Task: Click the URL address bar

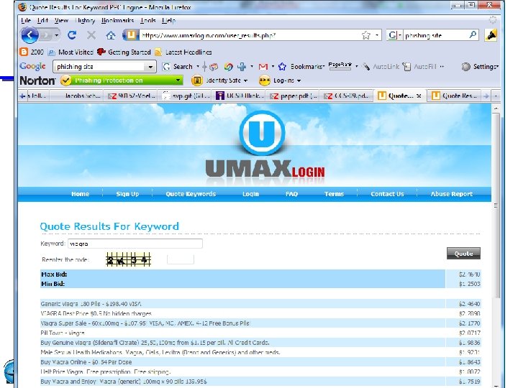Action: [250, 35]
